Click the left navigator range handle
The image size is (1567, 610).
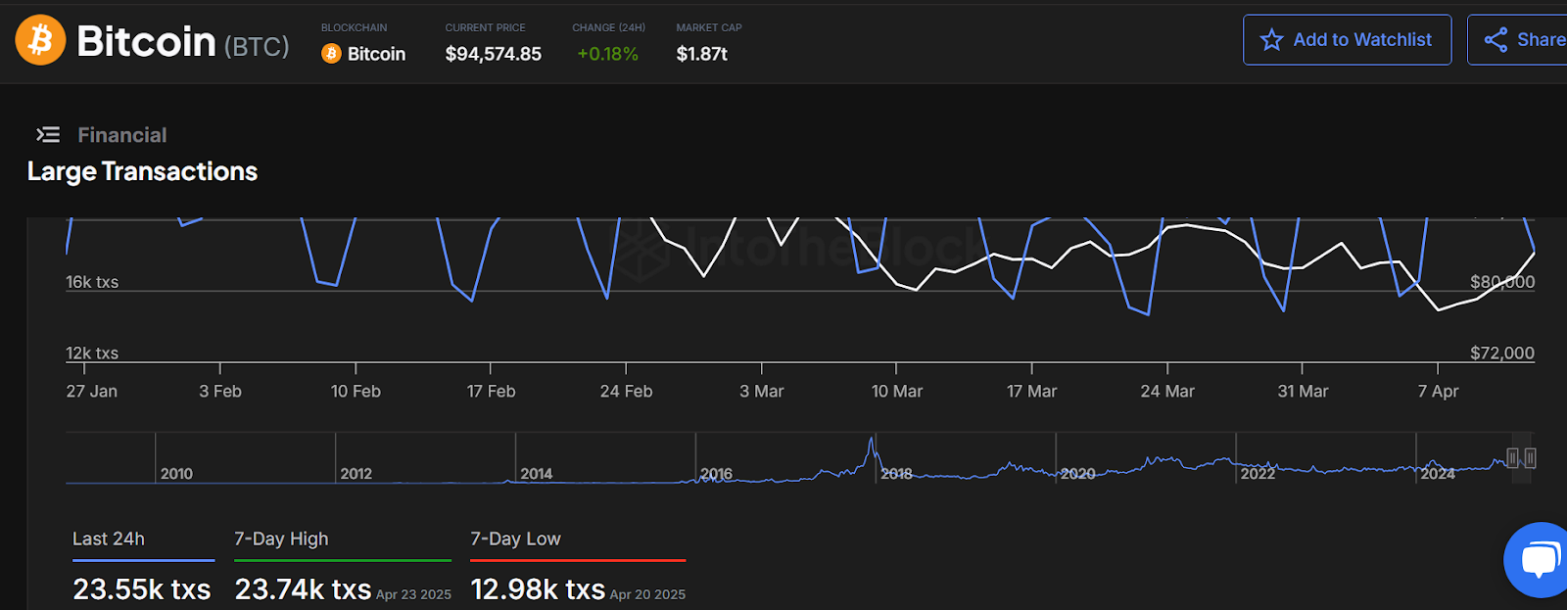pos(1512,458)
